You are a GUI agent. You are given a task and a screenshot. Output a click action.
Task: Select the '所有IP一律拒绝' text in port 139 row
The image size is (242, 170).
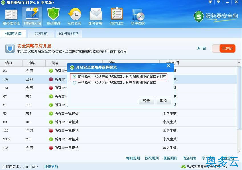(66, 131)
